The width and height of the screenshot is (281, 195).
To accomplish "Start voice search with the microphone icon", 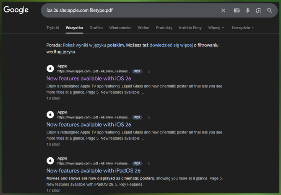I will tap(248, 10).
